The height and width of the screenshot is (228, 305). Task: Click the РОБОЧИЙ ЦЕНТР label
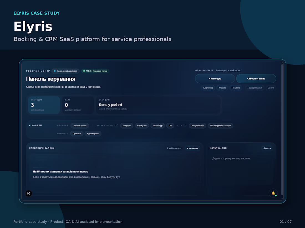click(38, 71)
